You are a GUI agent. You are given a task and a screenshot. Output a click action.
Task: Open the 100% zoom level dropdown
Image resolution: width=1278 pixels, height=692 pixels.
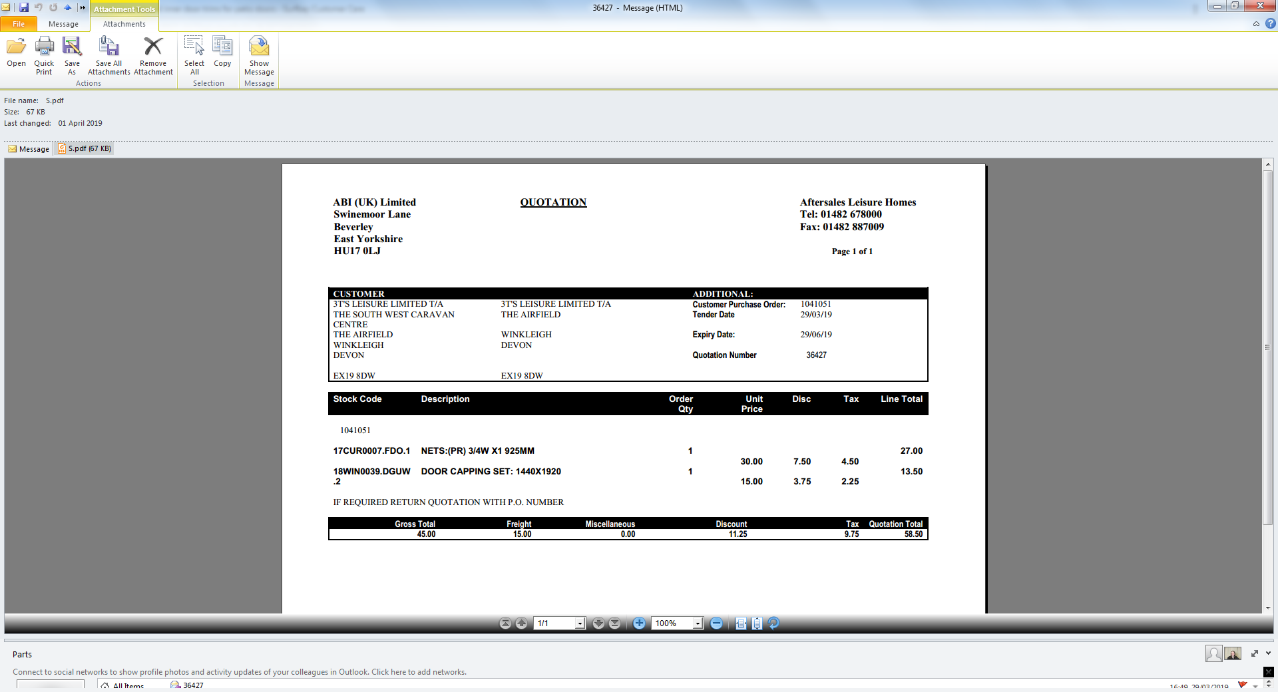[698, 623]
